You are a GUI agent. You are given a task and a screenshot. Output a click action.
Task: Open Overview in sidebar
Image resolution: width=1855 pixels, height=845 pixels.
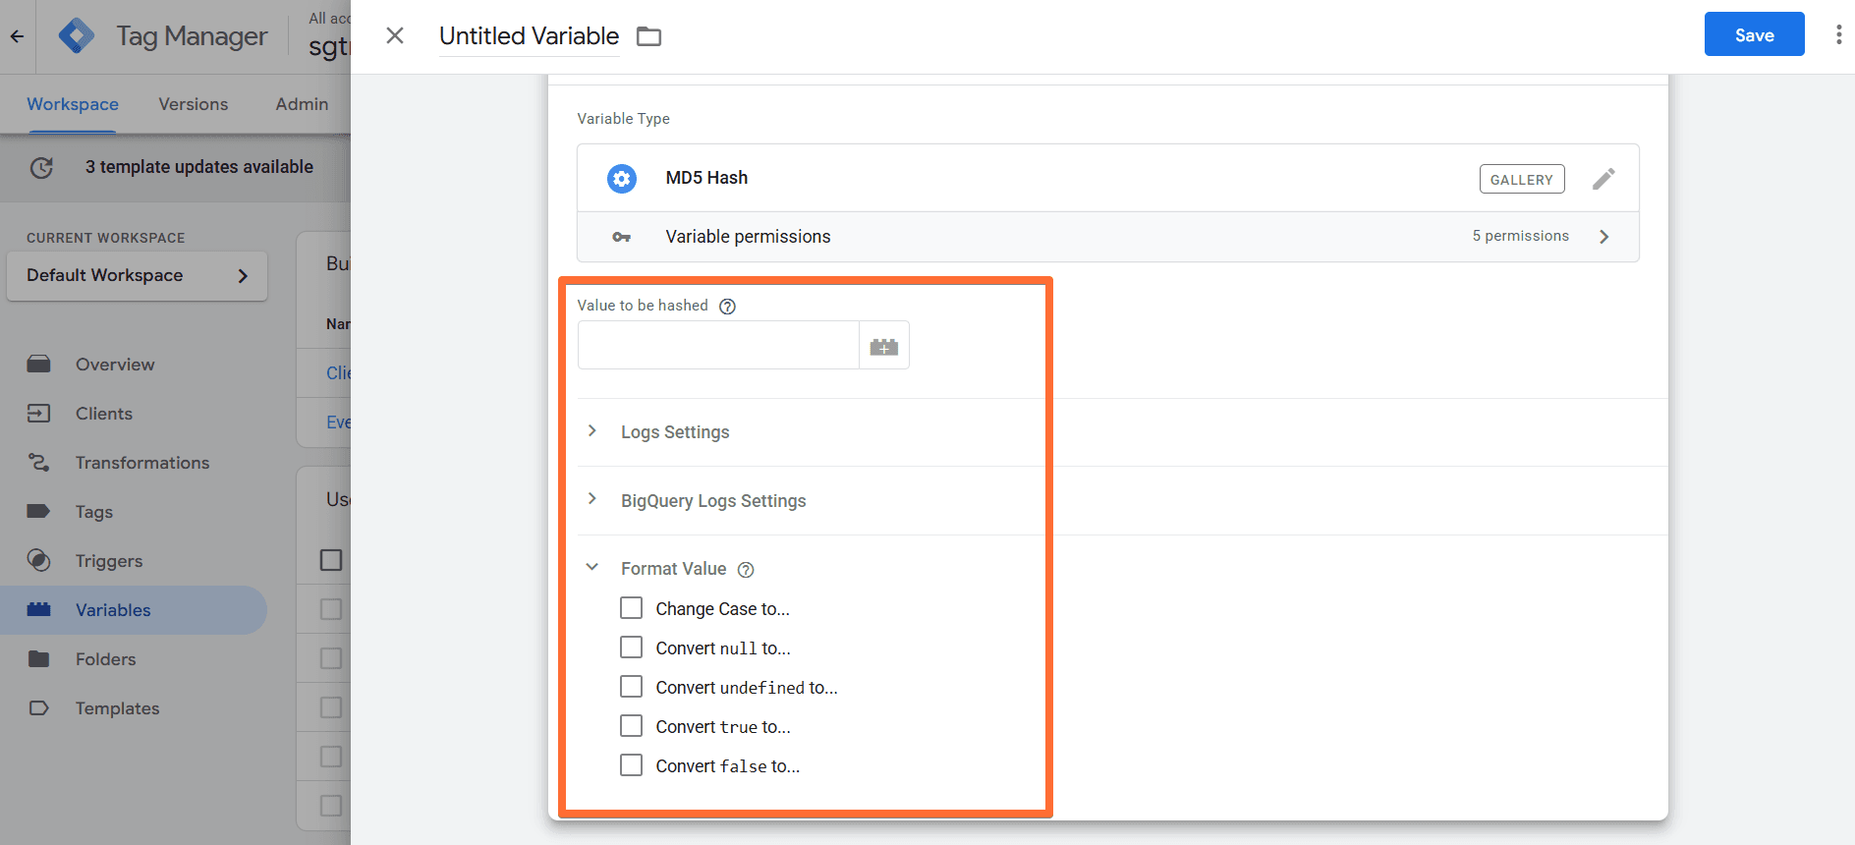coord(115,365)
